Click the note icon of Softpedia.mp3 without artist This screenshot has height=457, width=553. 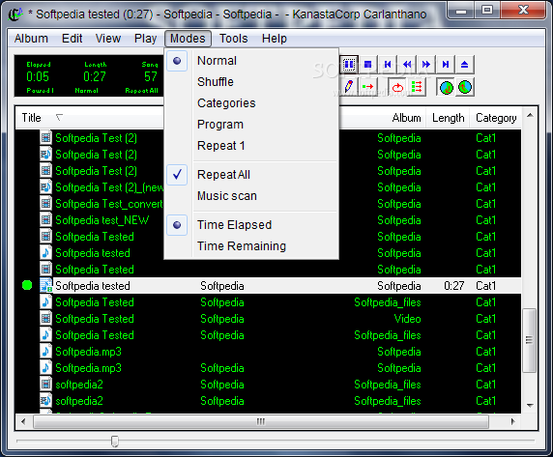[45, 352]
